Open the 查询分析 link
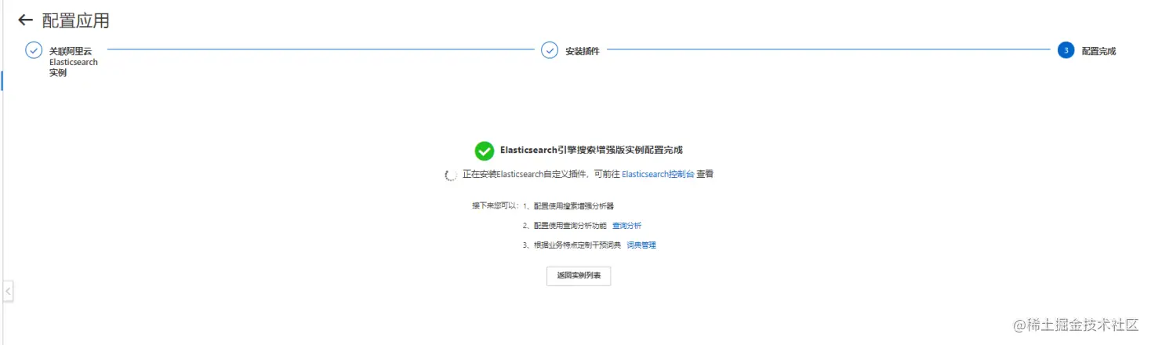 [x=626, y=226]
